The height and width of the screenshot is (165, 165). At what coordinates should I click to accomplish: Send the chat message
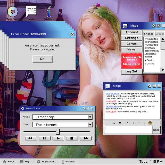[x=156, y=130]
